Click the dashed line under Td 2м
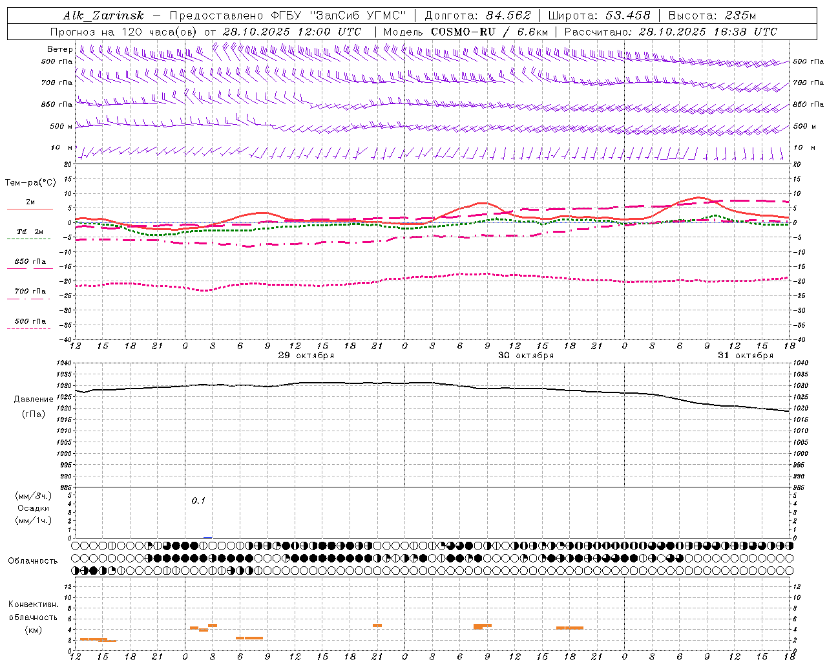Image resolution: width=827 pixels, height=662 pixels. pyautogui.click(x=28, y=239)
